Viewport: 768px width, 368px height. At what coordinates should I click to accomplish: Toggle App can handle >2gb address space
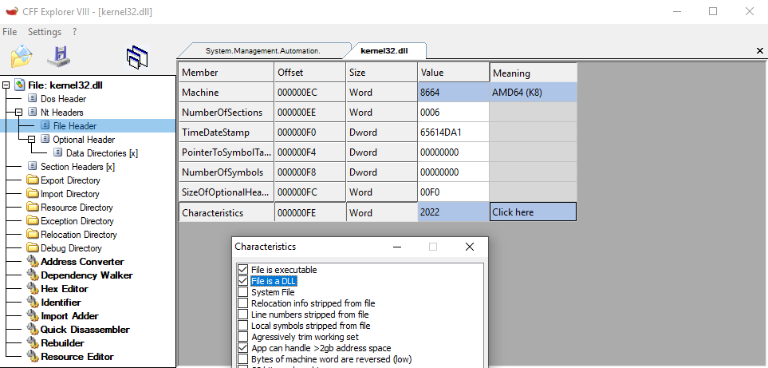pyautogui.click(x=242, y=348)
